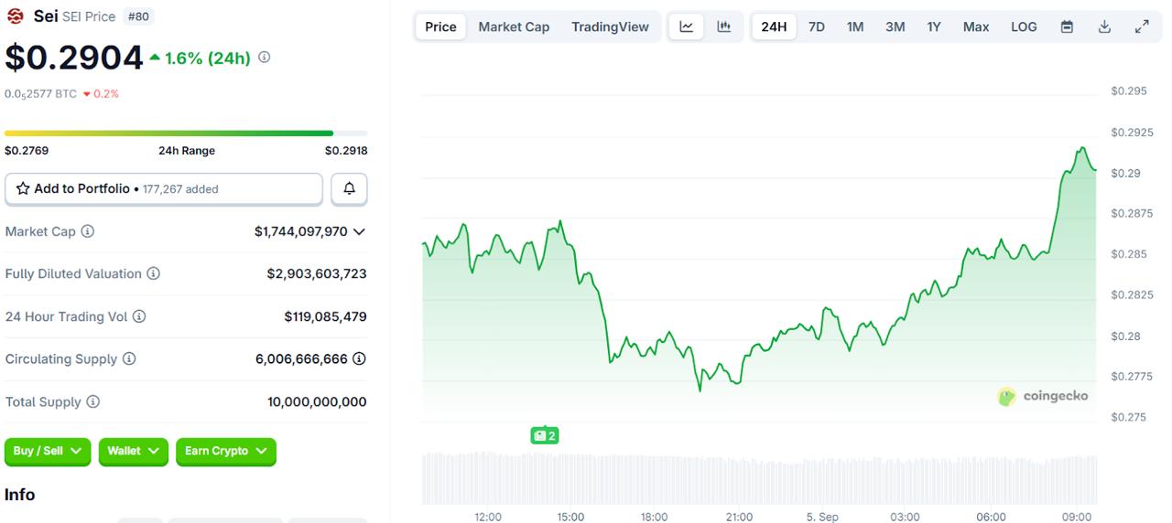Screen dimensions: 1172x523
Task: Expand Market Cap details chevron
Action: 359,231
